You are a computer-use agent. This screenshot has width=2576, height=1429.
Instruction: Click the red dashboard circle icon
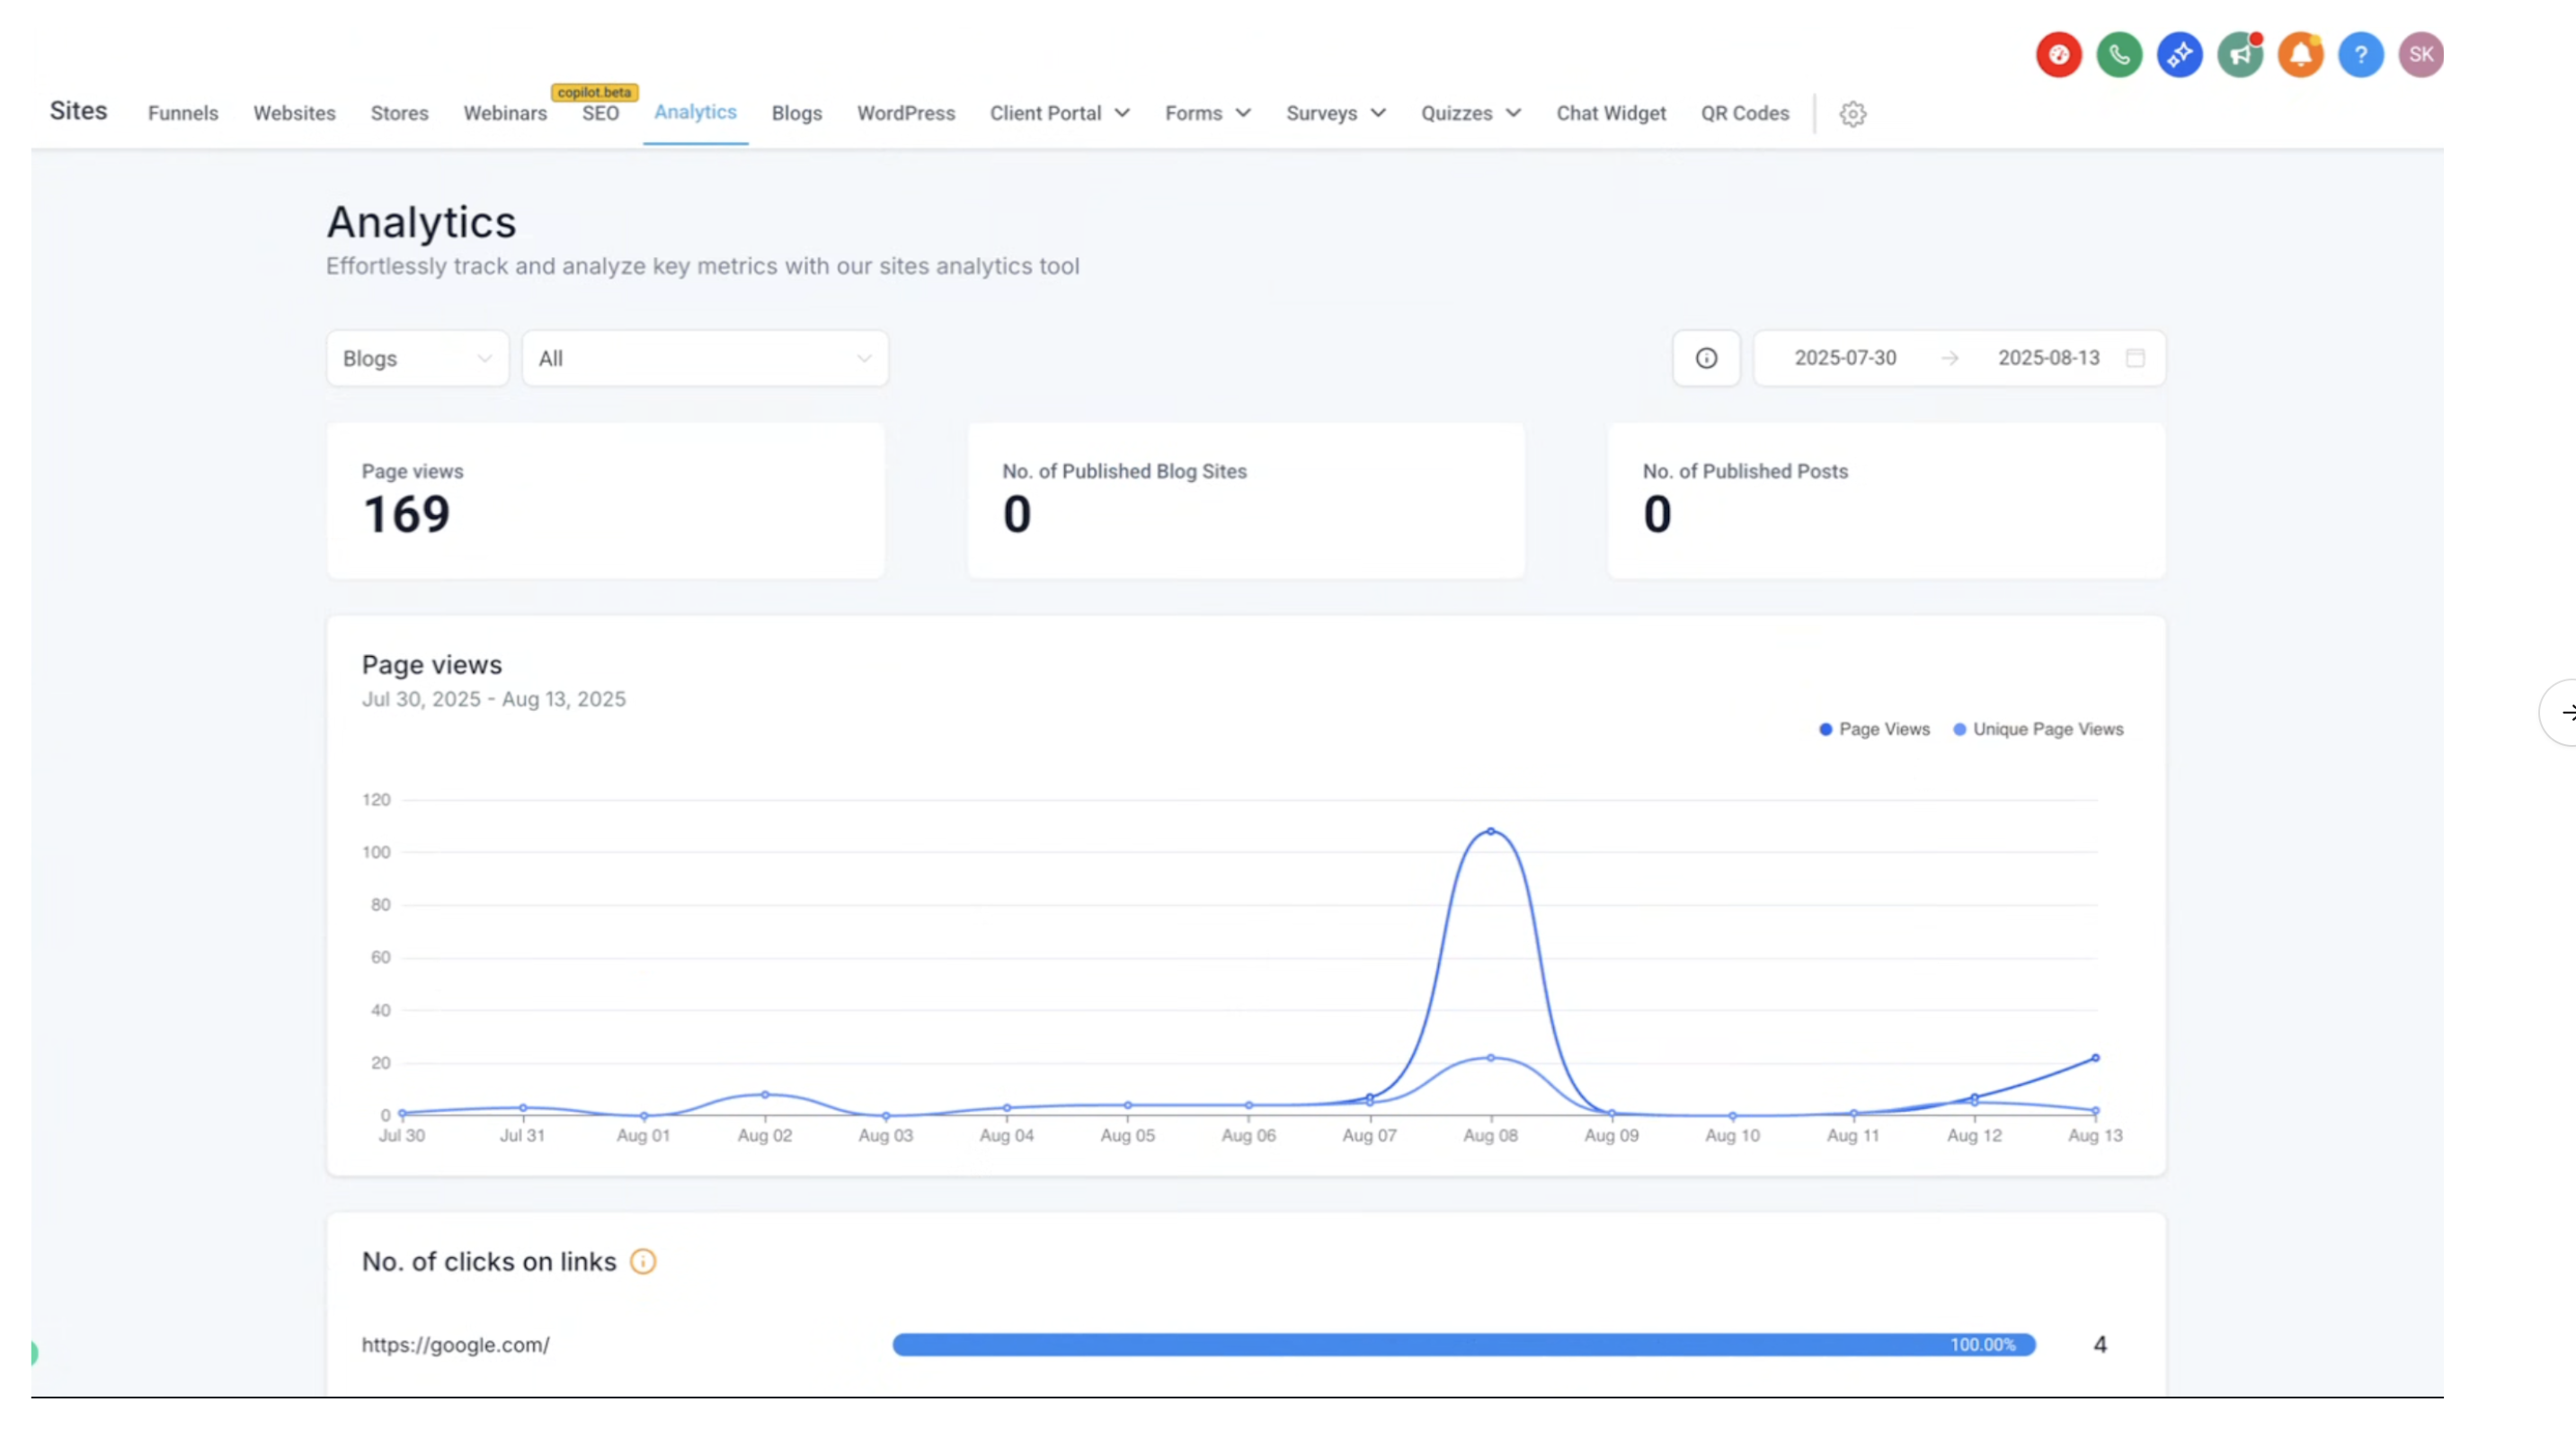click(2058, 54)
